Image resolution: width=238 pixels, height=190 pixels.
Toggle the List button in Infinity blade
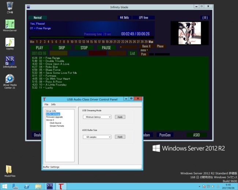click(x=132, y=53)
